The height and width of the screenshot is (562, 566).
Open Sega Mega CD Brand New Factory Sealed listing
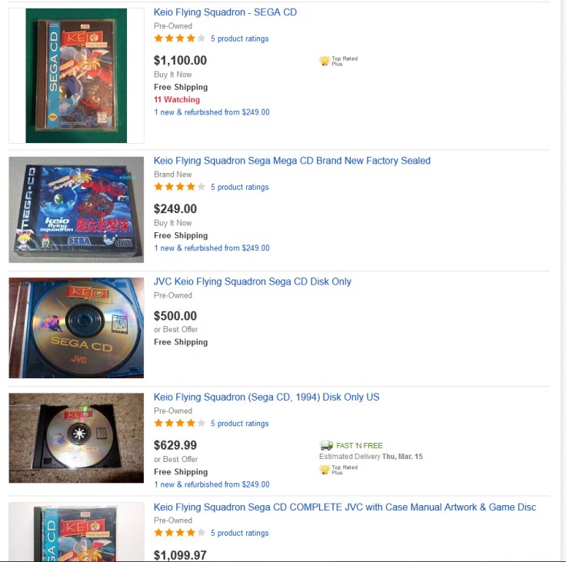click(292, 161)
